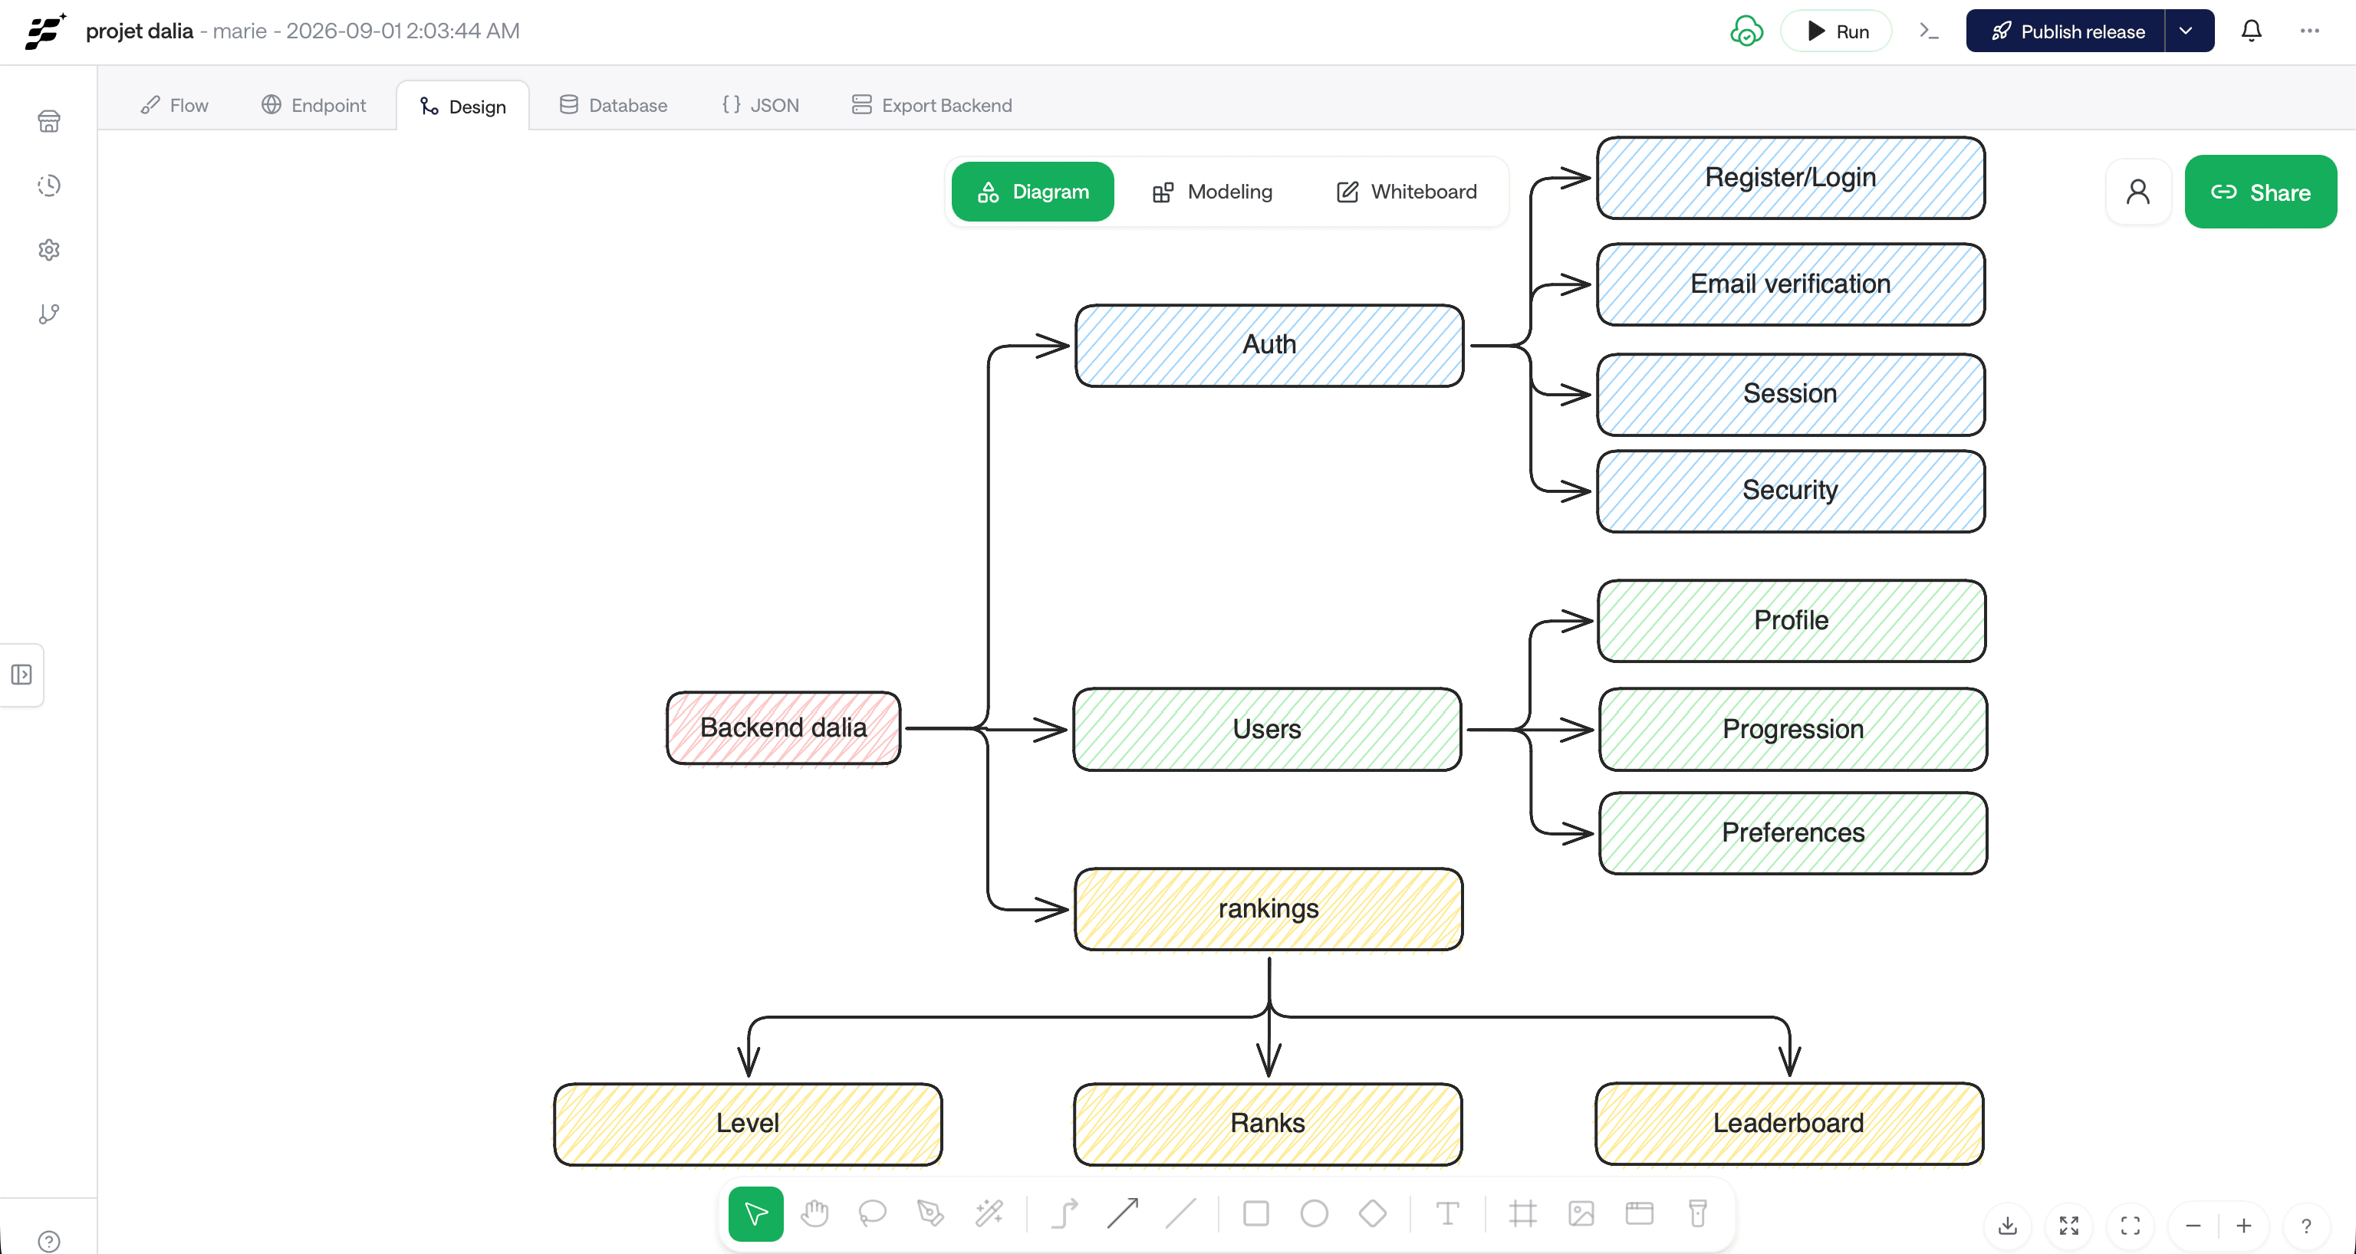Choose the text tool
The image size is (2356, 1254).
click(1448, 1214)
